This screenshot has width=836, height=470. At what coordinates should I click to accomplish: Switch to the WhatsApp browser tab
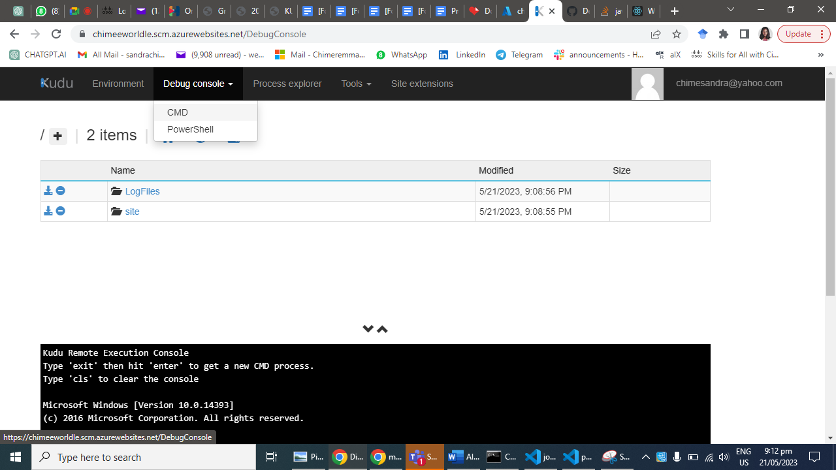tap(48, 11)
